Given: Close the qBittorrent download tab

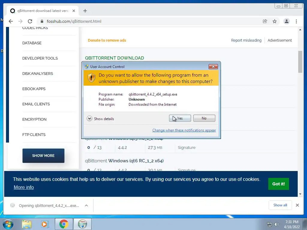Looking at the screenshot, I should [x=74, y=11].
